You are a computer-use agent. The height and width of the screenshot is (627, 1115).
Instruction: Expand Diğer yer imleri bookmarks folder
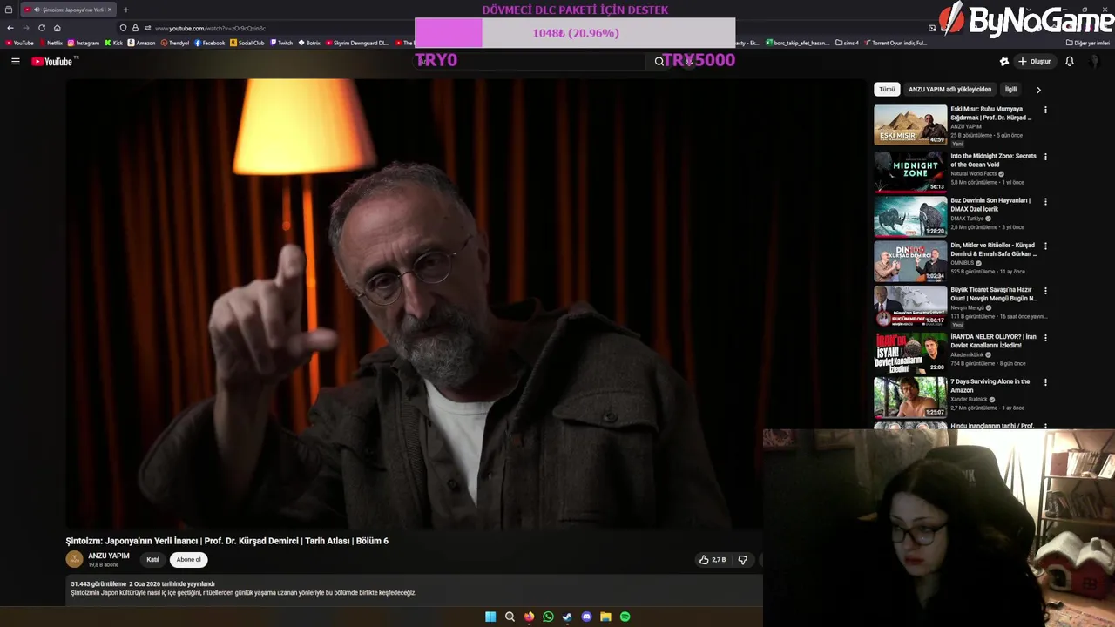click(x=1088, y=43)
